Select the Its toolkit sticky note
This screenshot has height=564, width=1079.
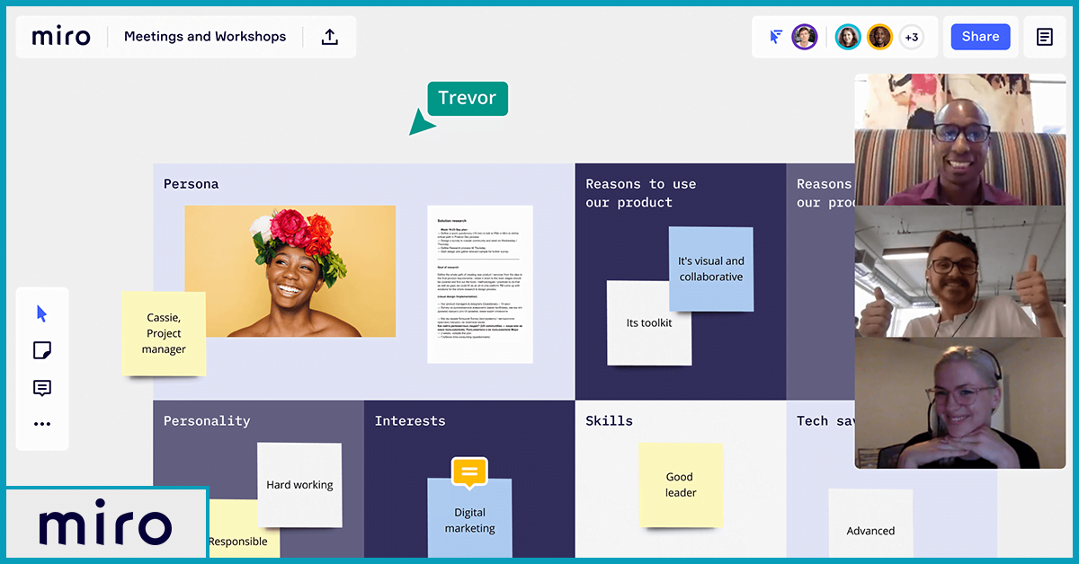(x=648, y=323)
